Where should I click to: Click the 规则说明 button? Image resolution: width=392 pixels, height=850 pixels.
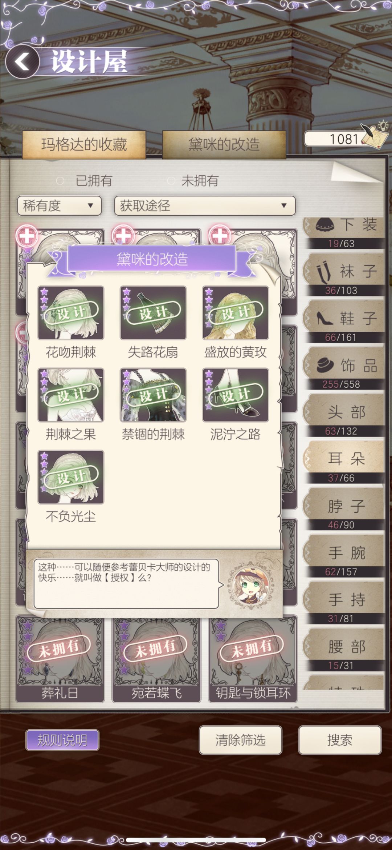click(x=62, y=740)
